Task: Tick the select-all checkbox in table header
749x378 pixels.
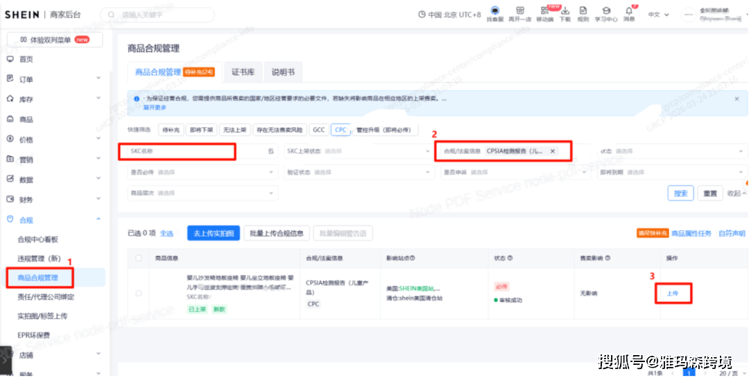Action: click(139, 258)
